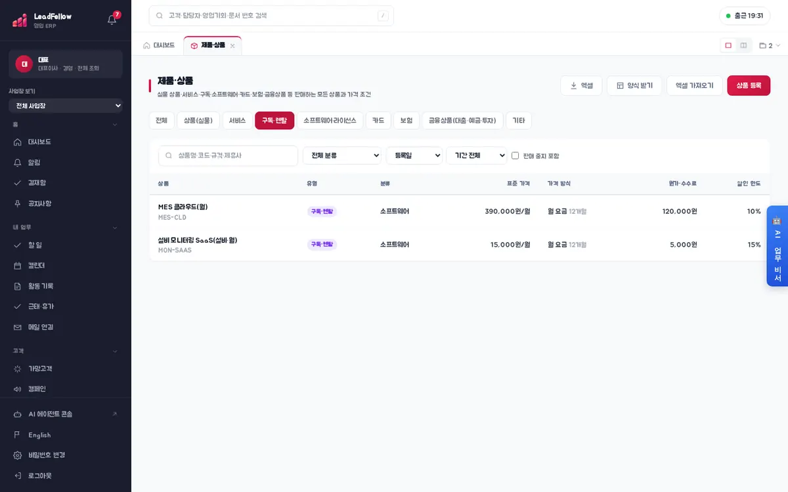Select the 서비스 filter tab

[x=237, y=121]
